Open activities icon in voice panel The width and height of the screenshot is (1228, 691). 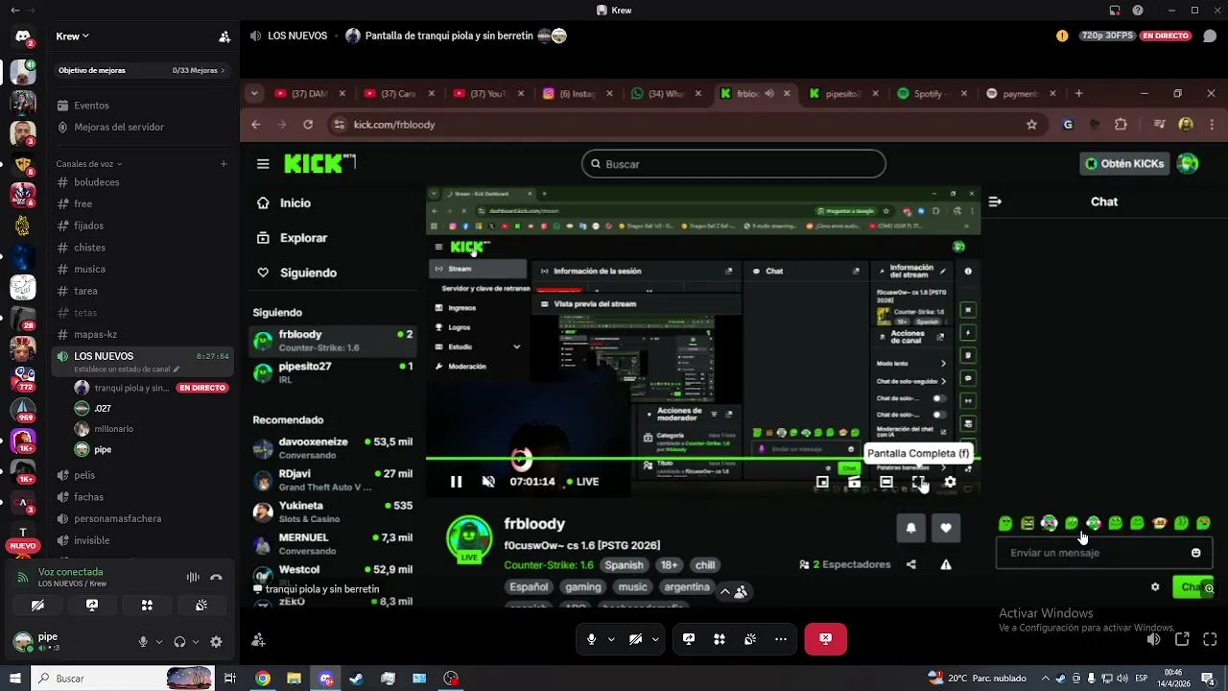[x=147, y=606]
